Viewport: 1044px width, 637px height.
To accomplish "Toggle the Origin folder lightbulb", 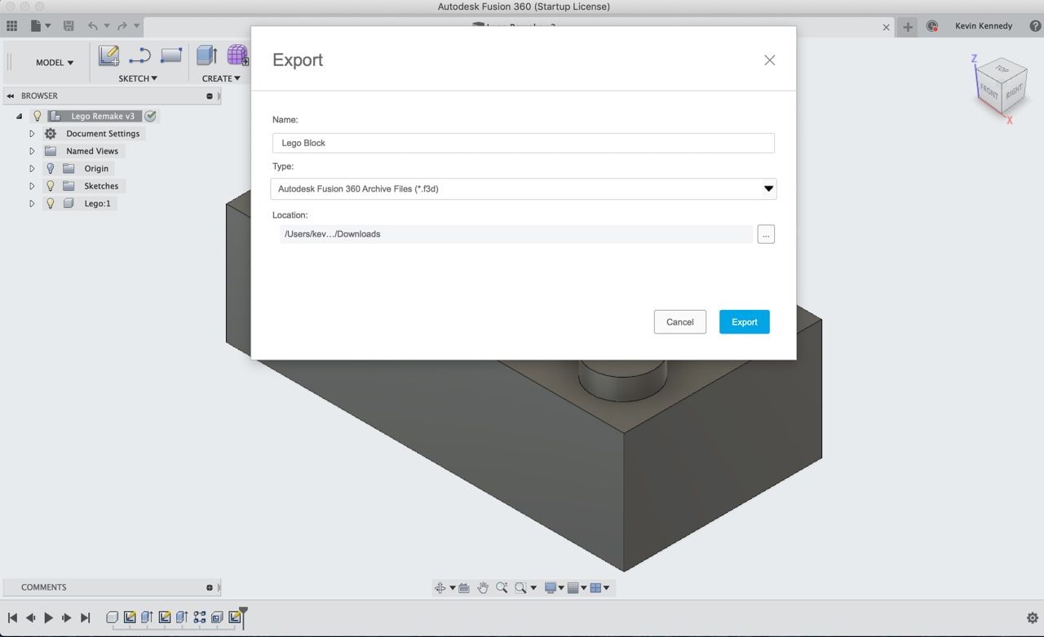I will pyautogui.click(x=51, y=169).
